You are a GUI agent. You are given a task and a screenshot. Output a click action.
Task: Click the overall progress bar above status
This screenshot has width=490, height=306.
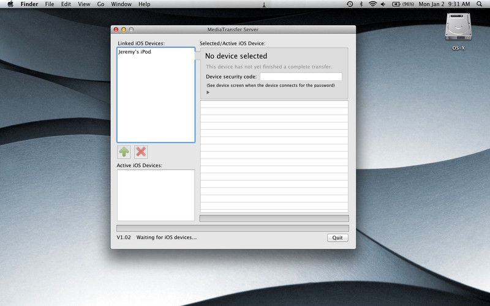[233, 228]
